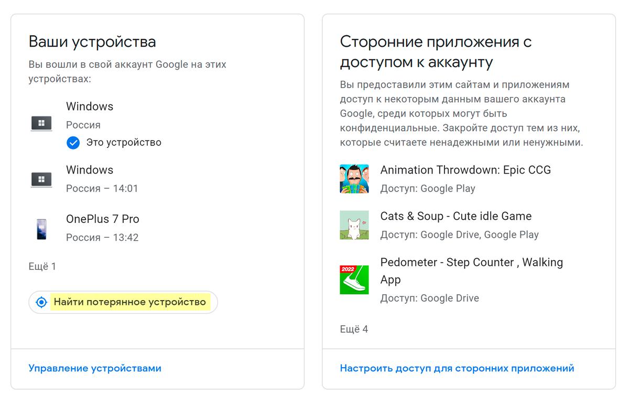Open Настроить доступ для сторонних приложений link

(x=457, y=368)
